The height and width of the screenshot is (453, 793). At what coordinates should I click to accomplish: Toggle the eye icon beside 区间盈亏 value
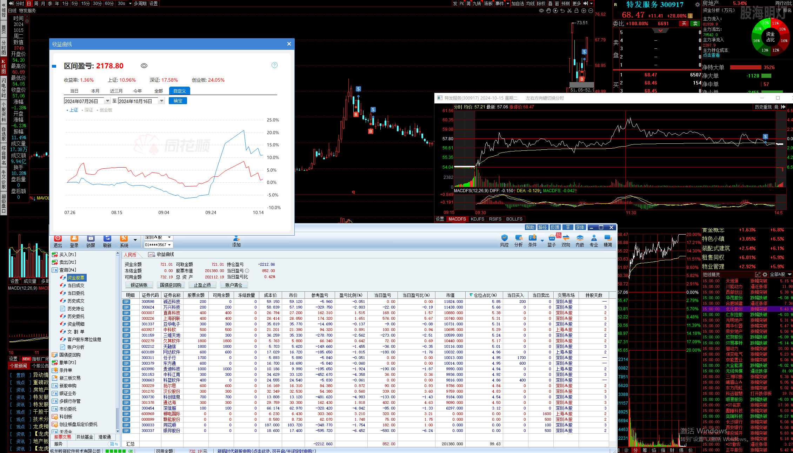click(x=144, y=66)
